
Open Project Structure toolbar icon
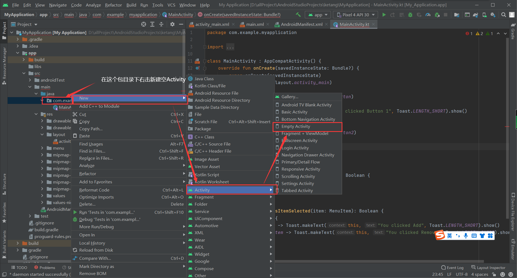point(457,15)
